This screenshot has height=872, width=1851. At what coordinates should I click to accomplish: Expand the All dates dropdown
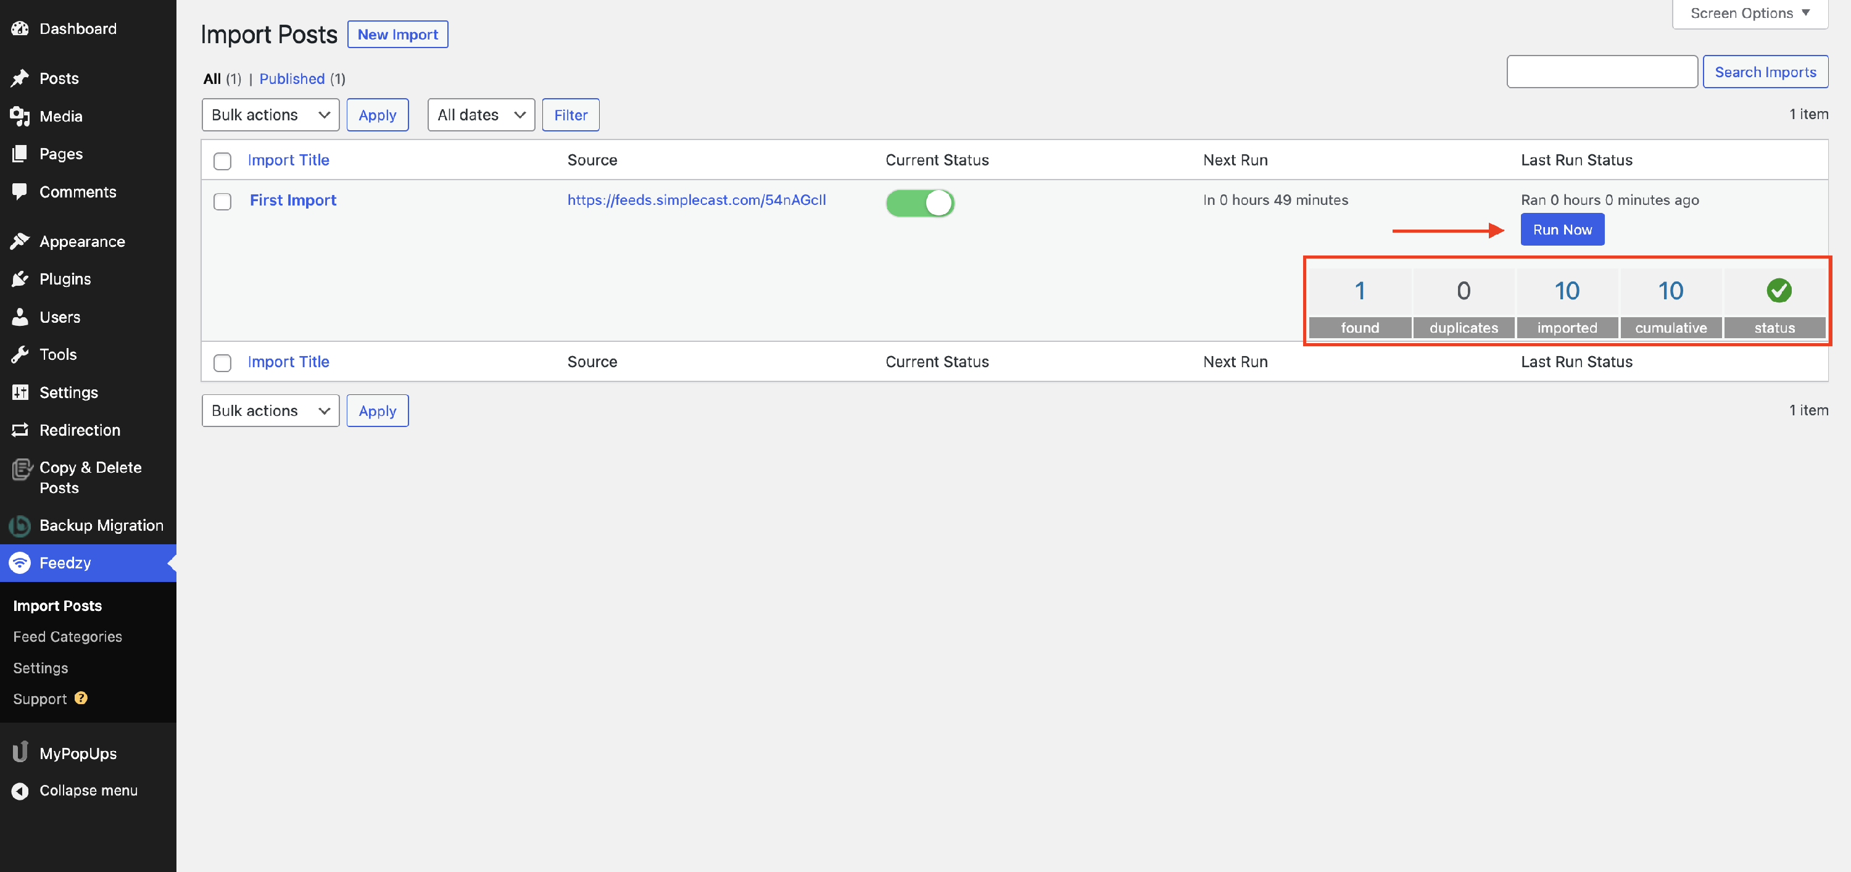tap(481, 115)
